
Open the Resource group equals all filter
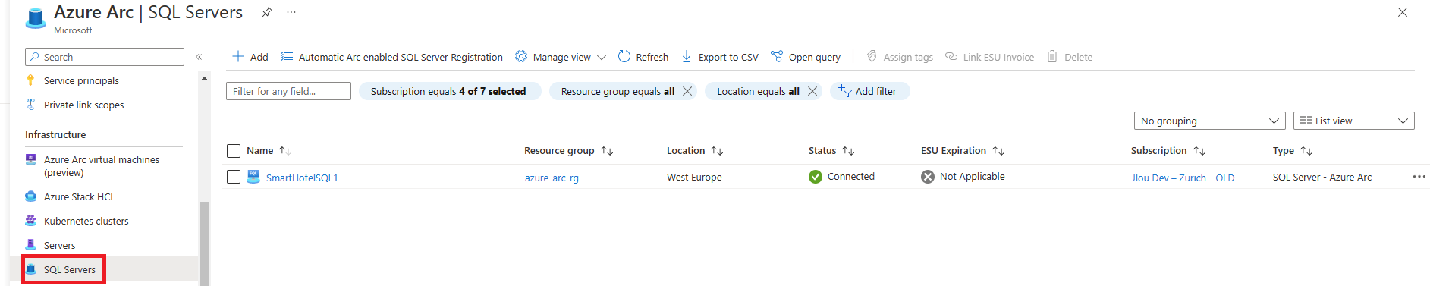click(x=617, y=91)
